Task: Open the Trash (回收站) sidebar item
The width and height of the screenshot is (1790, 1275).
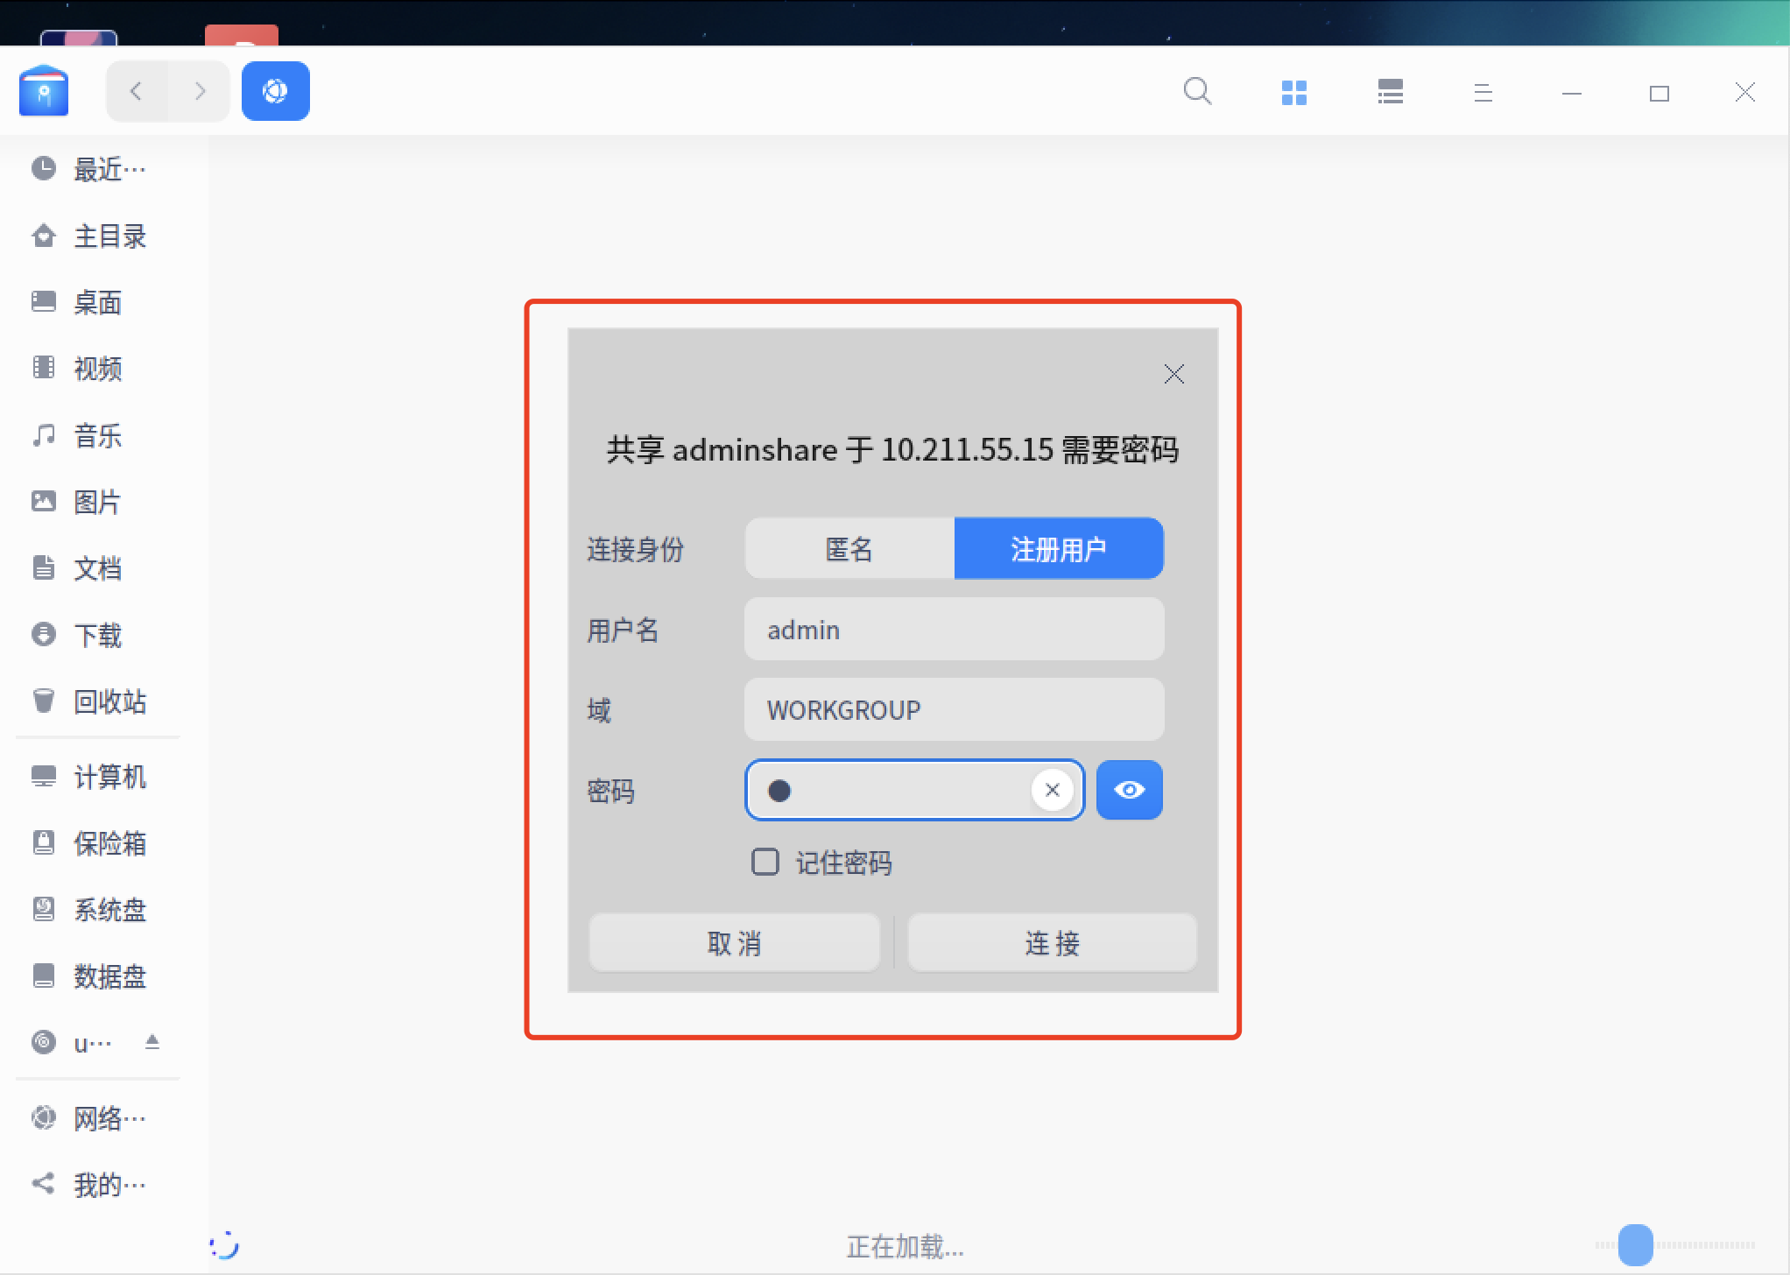Action: 109,701
